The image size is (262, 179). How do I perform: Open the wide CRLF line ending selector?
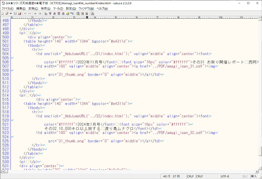tap(207, 176)
